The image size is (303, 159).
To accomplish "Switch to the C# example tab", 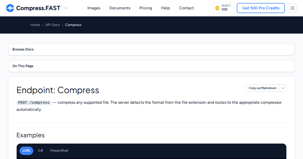I will [x=41, y=151].
